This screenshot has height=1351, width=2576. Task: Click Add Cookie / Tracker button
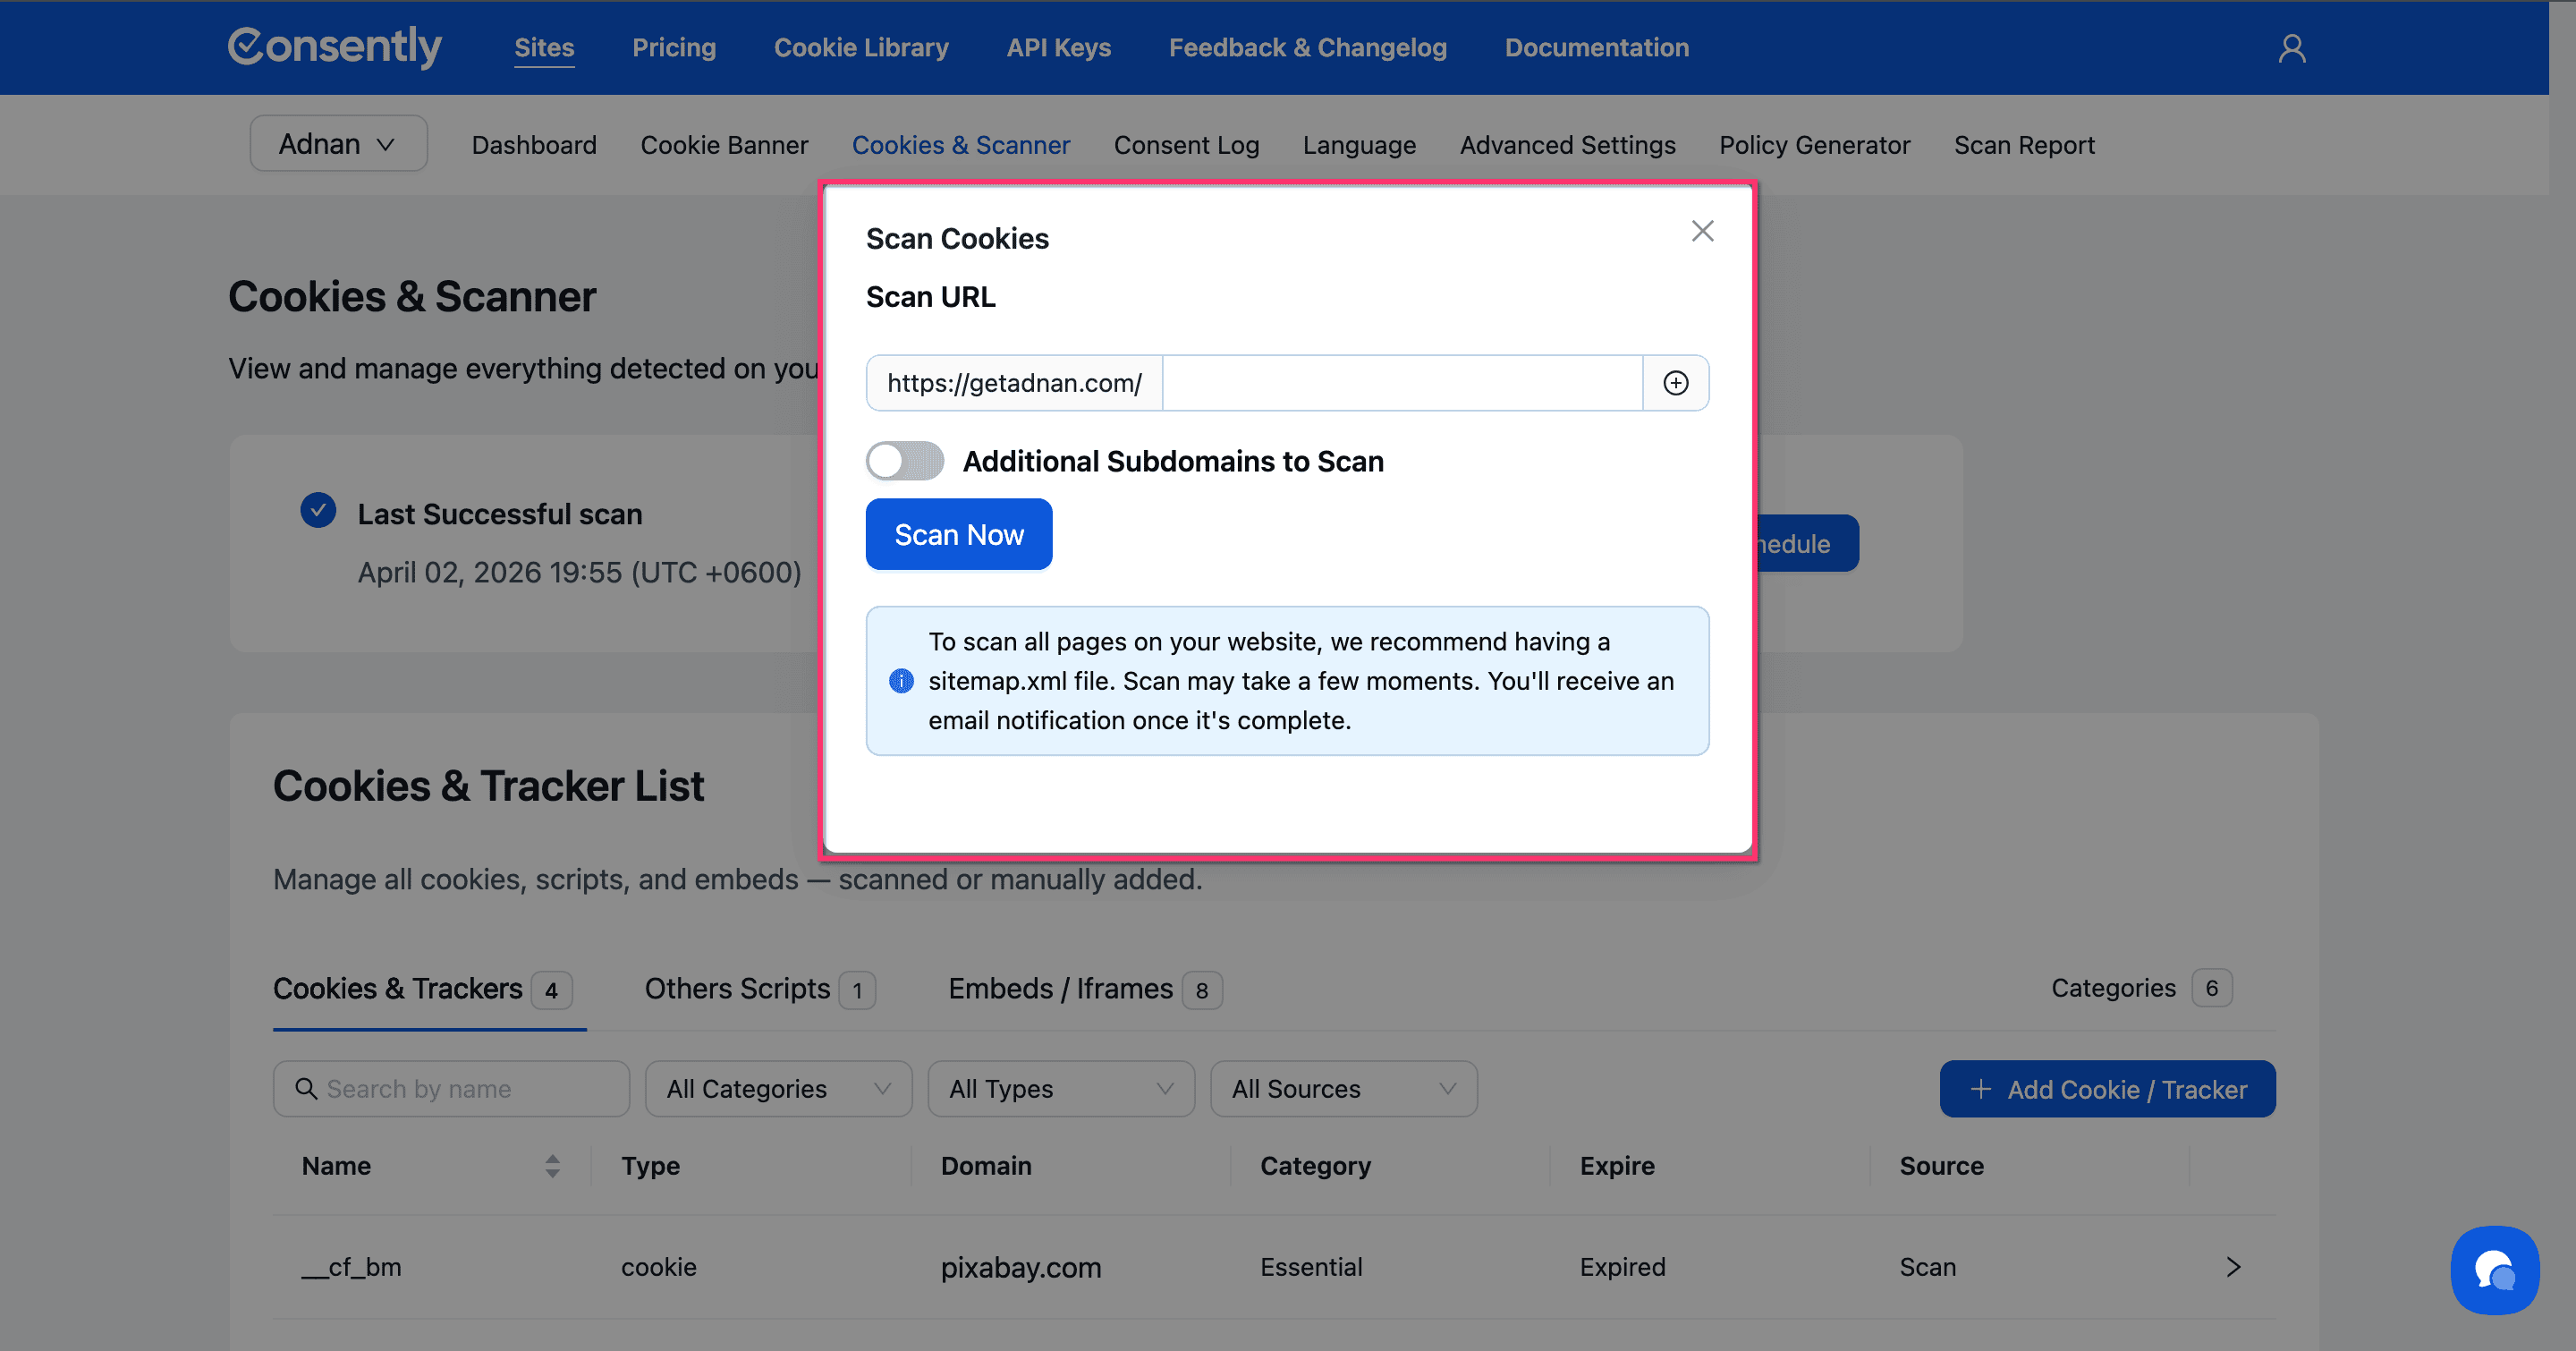click(x=2107, y=1089)
